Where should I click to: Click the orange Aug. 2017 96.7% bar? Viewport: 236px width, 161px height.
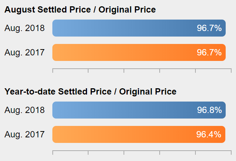pos(139,52)
